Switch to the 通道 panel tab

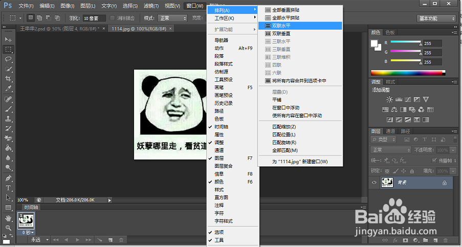390,131
